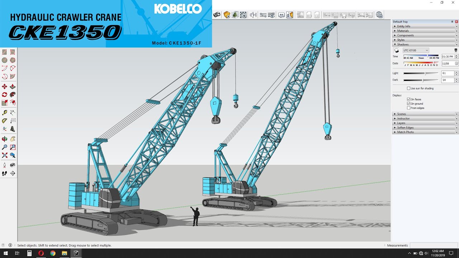The width and height of the screenshot is (459, 258).
Task: Click the speaker sound toolbar icon
Action: point(253,15)
